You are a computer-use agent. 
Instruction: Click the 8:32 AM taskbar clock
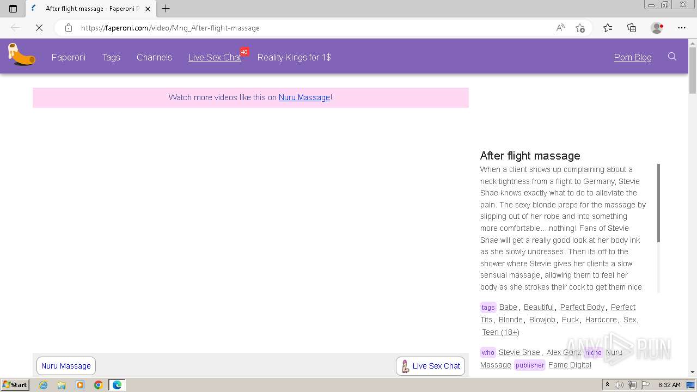tap(669, 385)
